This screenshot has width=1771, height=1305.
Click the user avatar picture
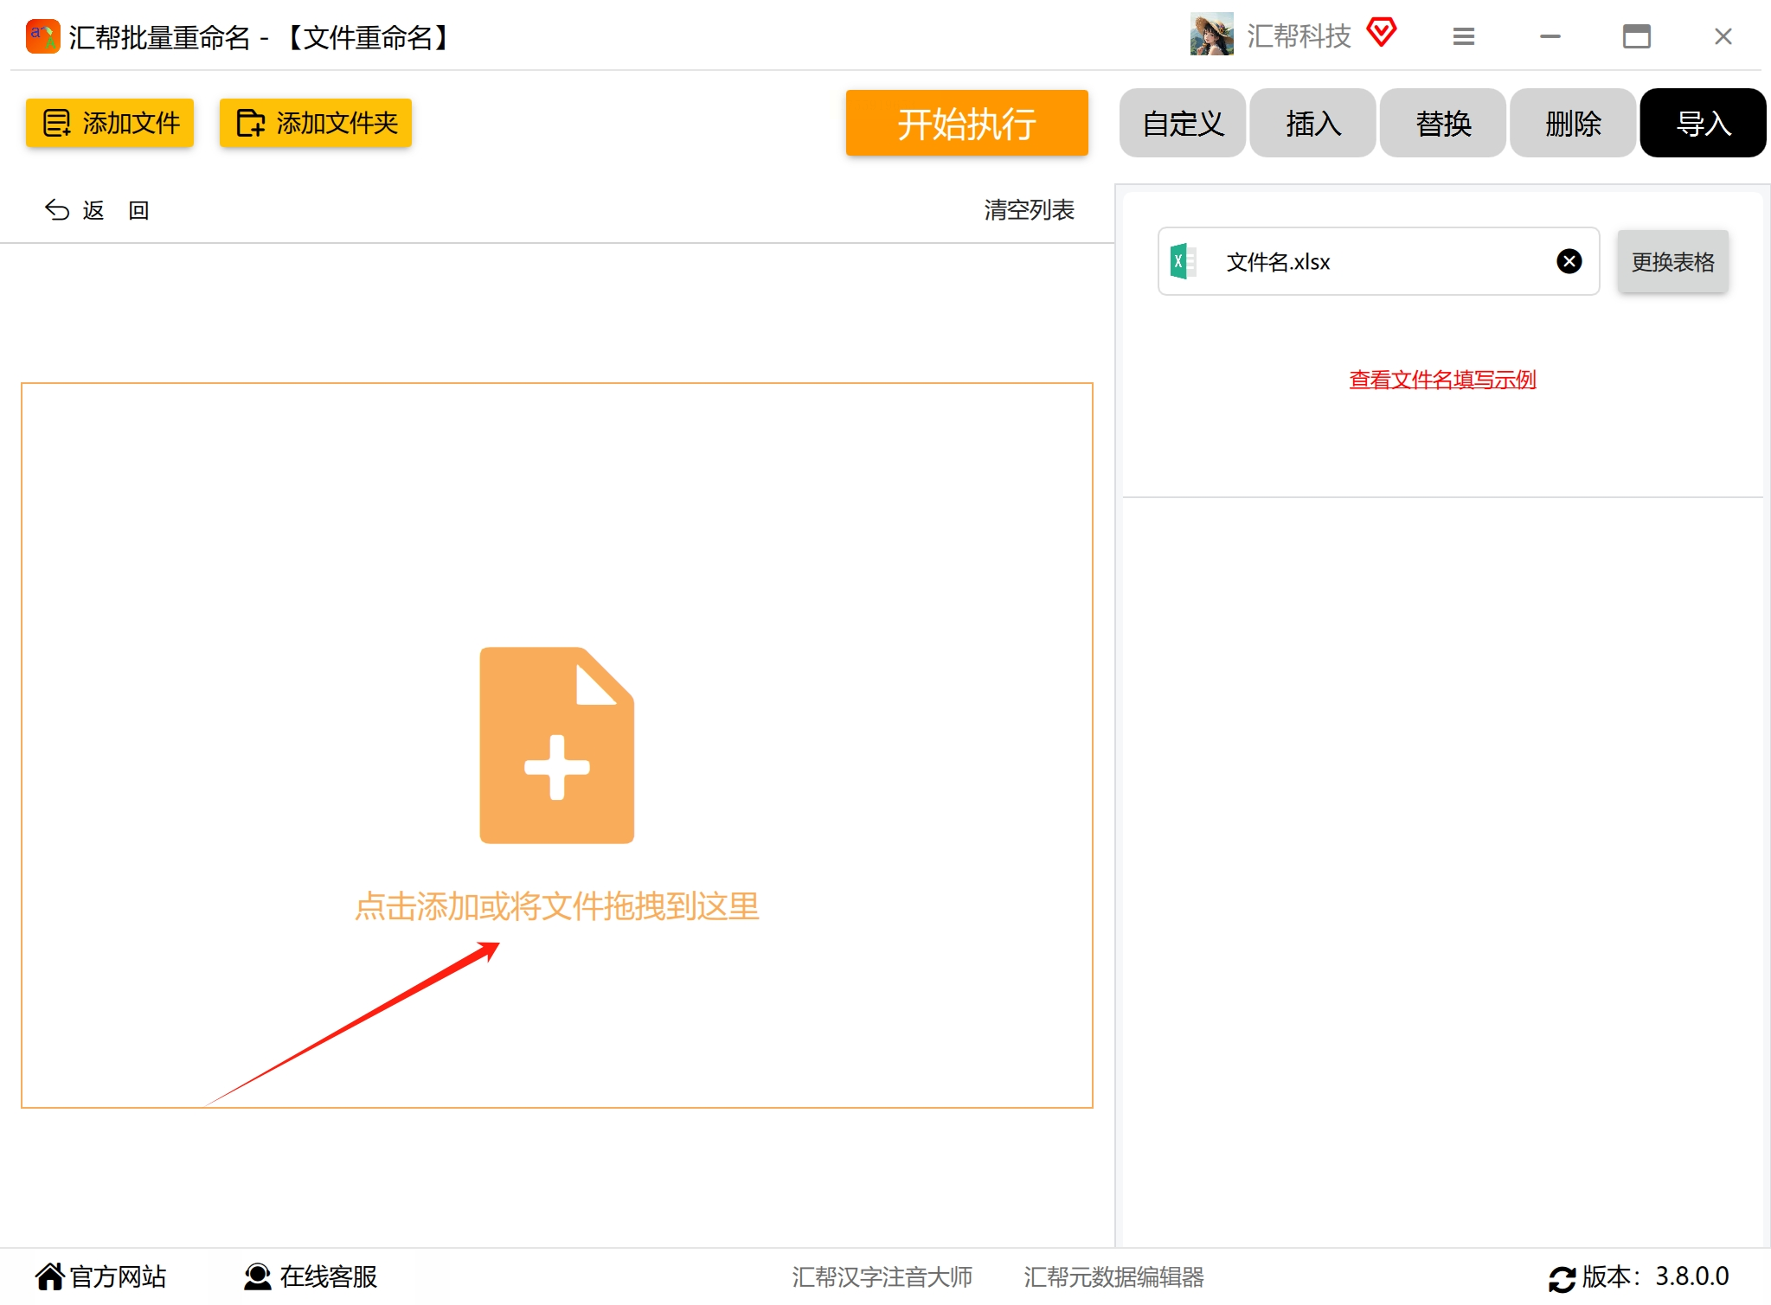click(x=1211, y=35)
